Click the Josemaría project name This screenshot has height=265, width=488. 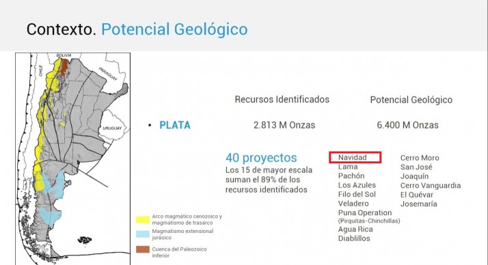418,204
